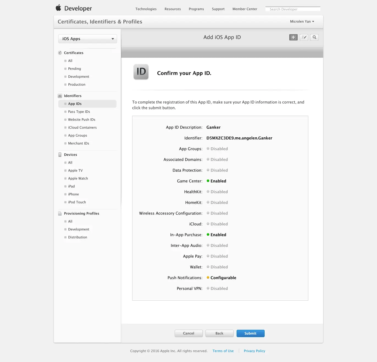
Task: Submit the App ID registration
Action: point(251,333)
